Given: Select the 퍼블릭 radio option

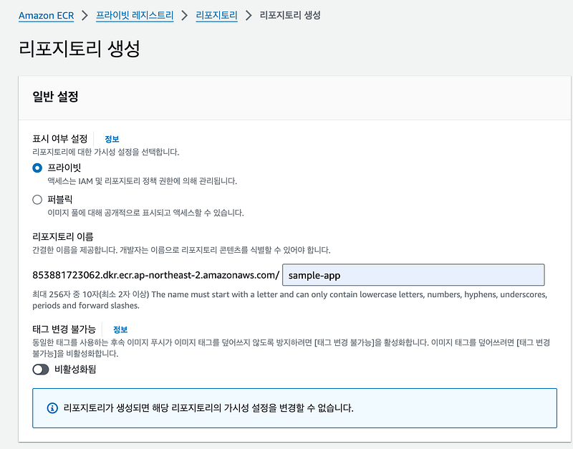Looking at the screenshot, I should [x=37, y=200].
